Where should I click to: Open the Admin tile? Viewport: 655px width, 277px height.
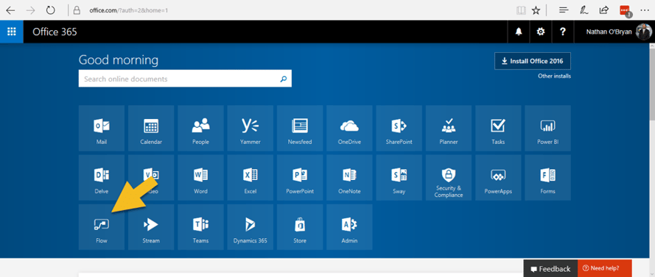click(x=350, y=227)
